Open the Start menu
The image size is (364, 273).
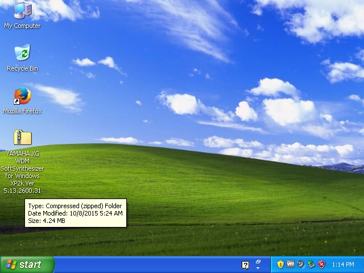click(x=27, y=264)
